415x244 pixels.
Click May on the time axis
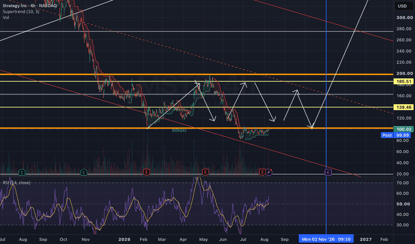[x=203, y=239]
